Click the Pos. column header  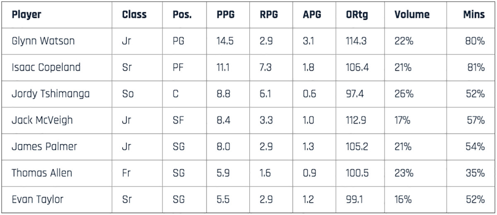point(182,15)
